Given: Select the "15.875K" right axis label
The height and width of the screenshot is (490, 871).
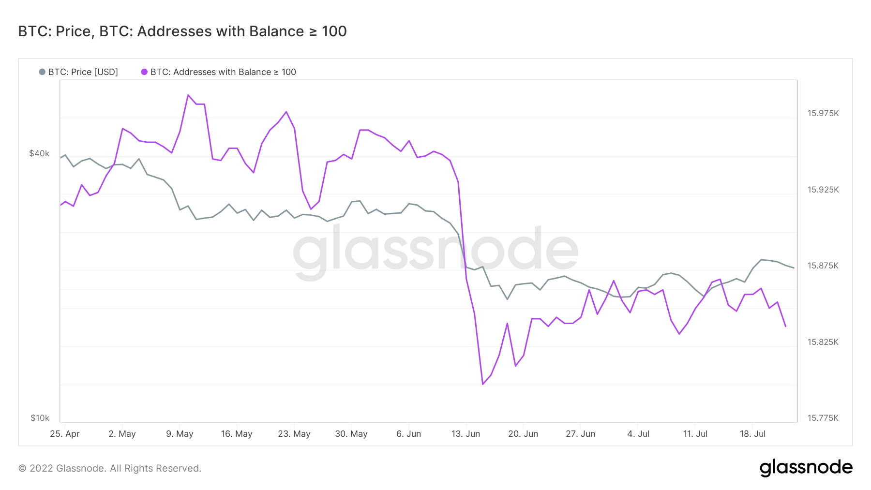Looking at the screenshot, I should pos(823,266).
